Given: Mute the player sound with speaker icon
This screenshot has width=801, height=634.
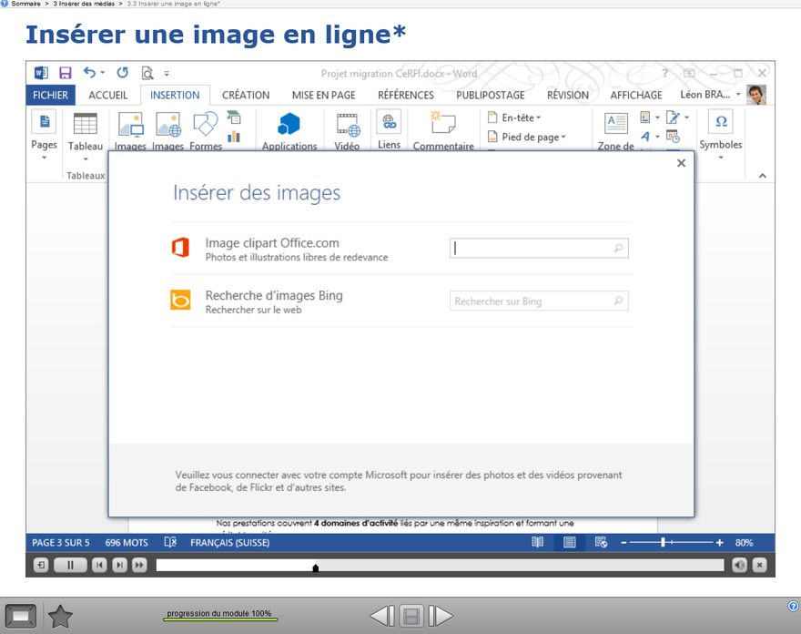Looking at the screenshot, I should point(739,566).
